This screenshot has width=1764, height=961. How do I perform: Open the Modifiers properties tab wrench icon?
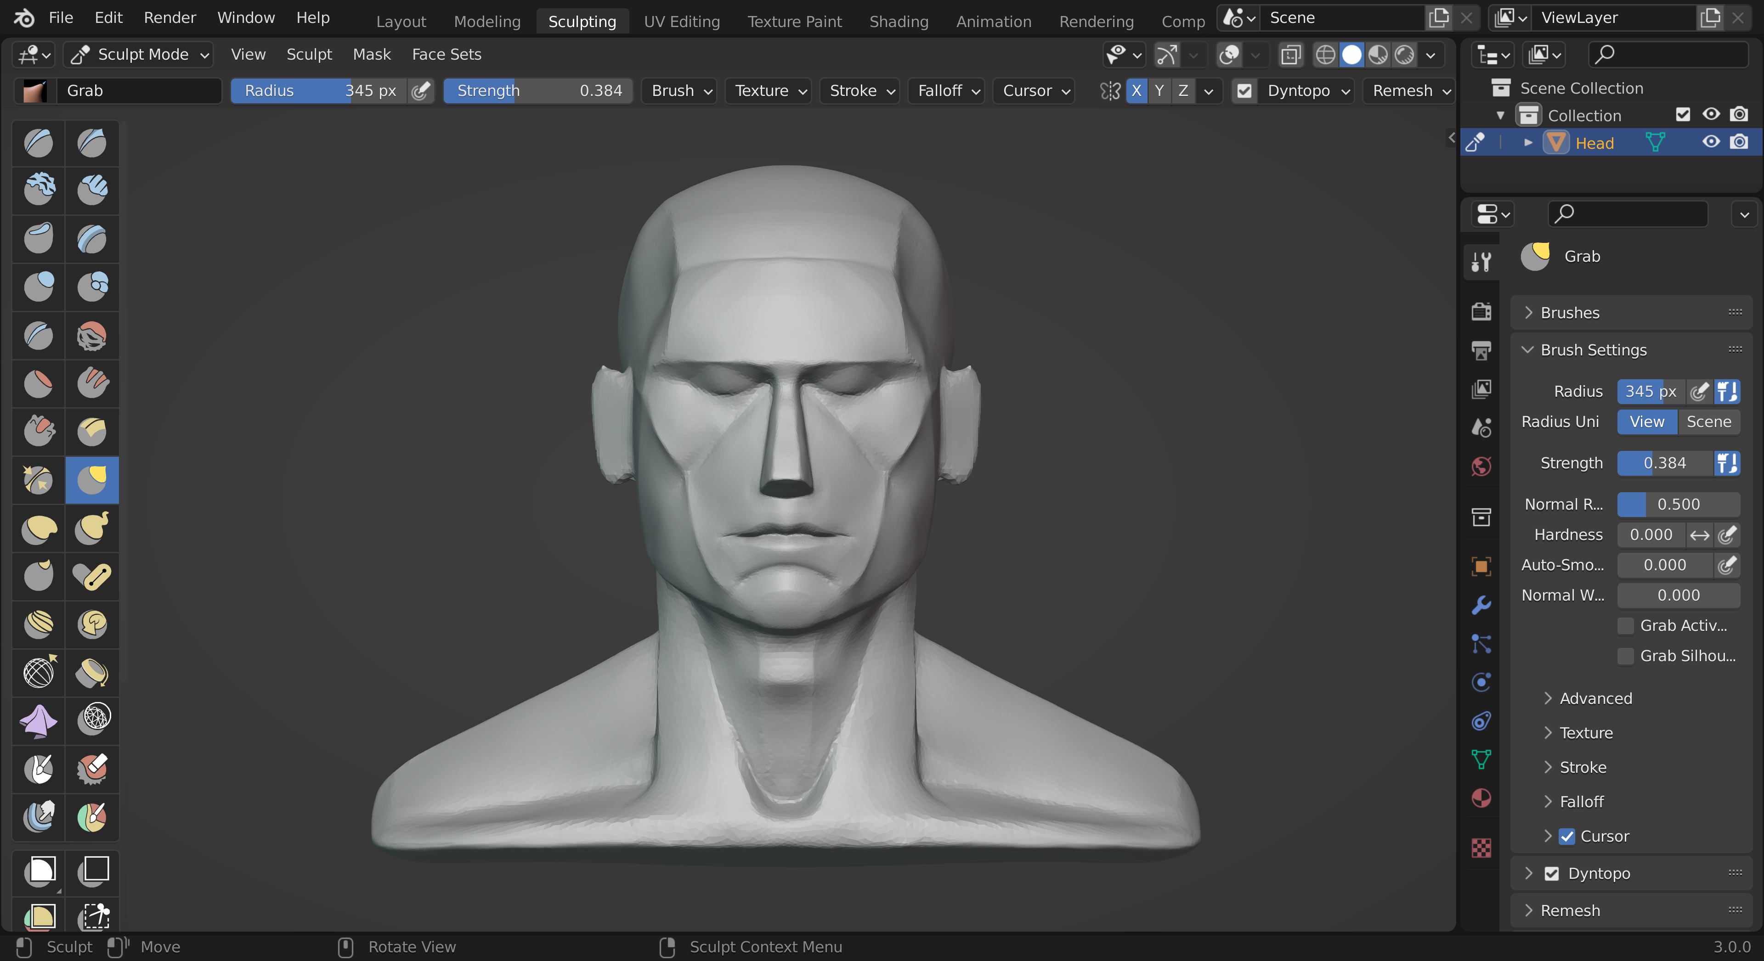(1481, 605)
